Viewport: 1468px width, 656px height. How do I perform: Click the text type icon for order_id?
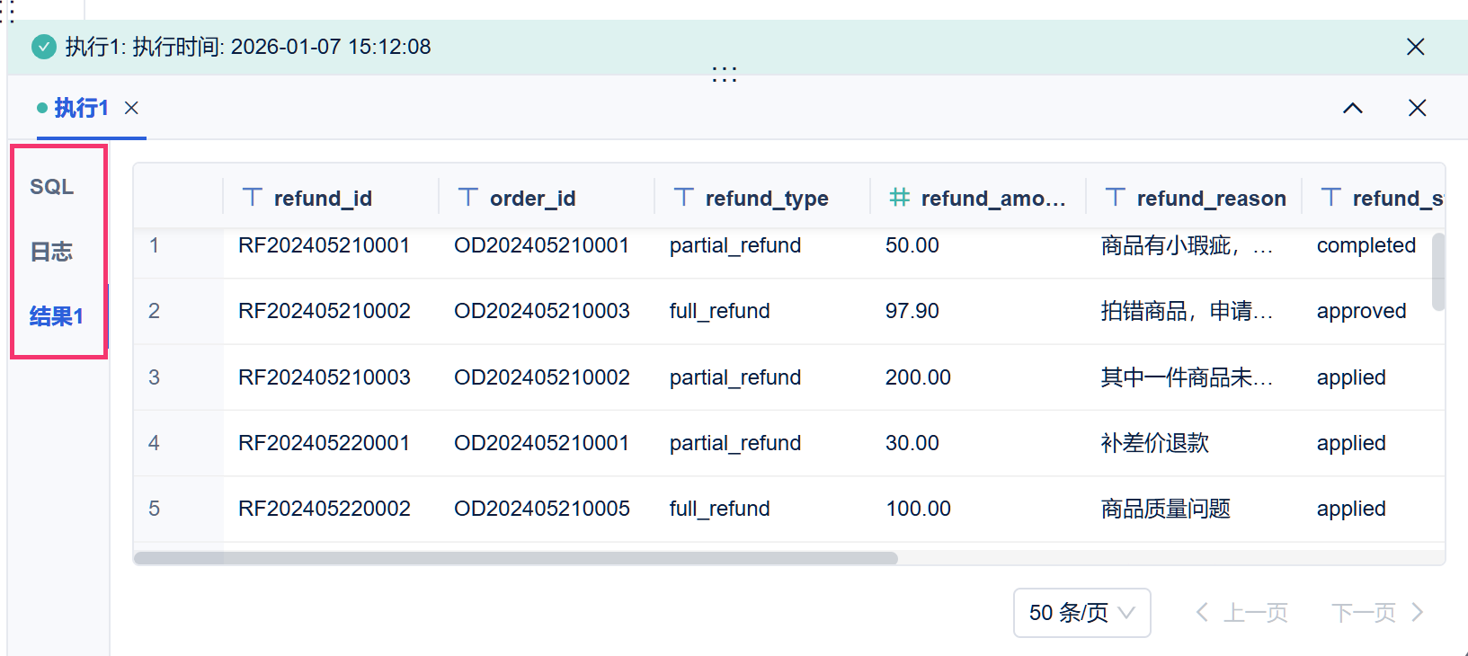coord(468,198)
